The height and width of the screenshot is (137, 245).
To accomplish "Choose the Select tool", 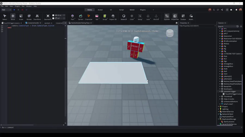I will click(x=5, y=17).
